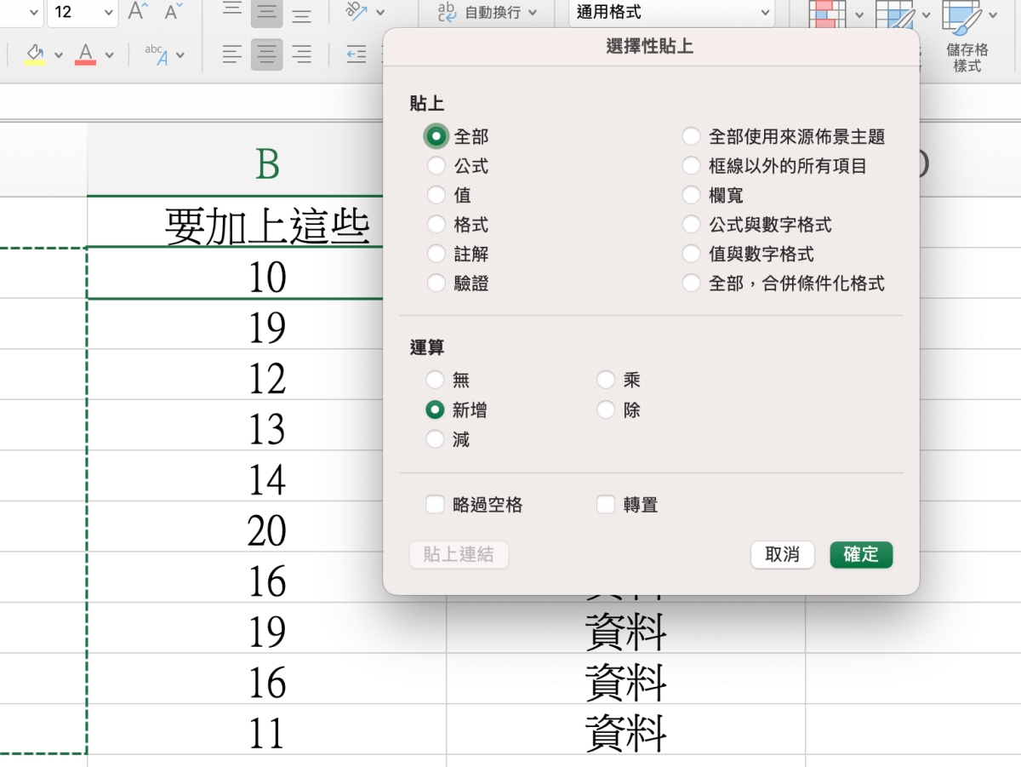The height and width of the screenshot is (767, 1021).
Task: Click the decrease font size icon
Action: coord(174,12)
